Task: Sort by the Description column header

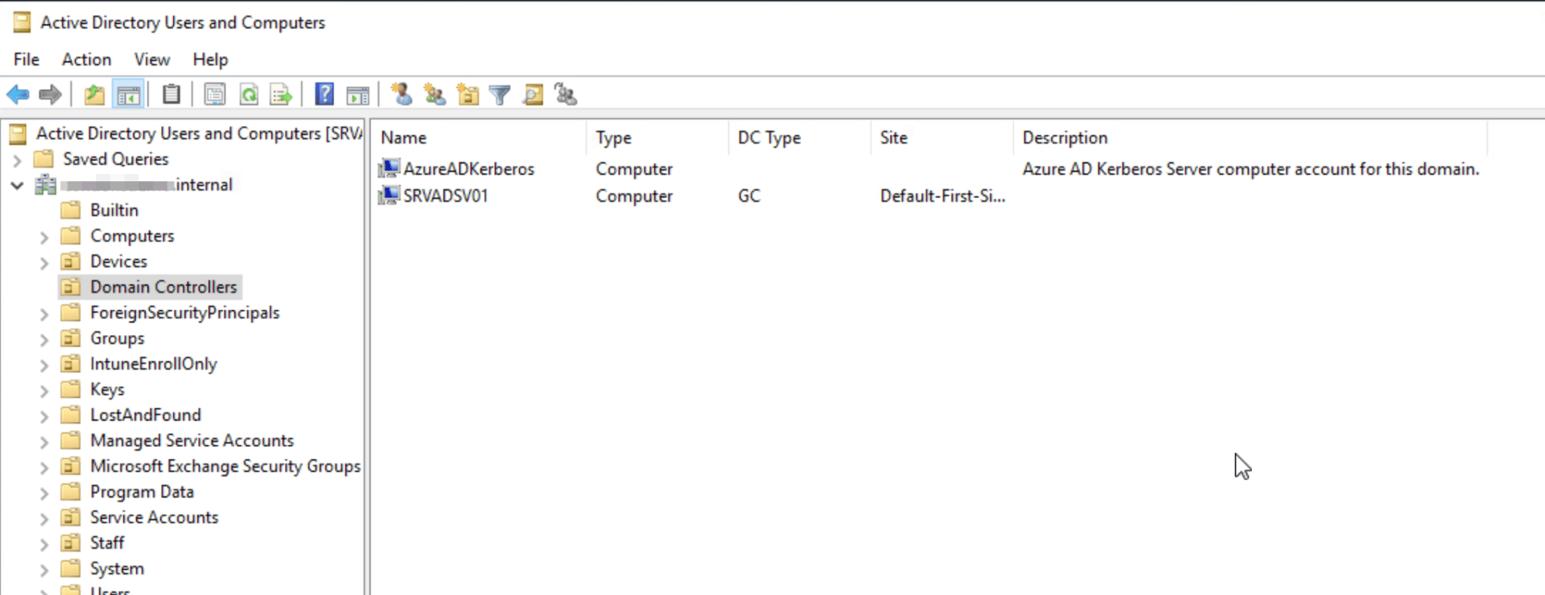Action: click(1250, 138)
